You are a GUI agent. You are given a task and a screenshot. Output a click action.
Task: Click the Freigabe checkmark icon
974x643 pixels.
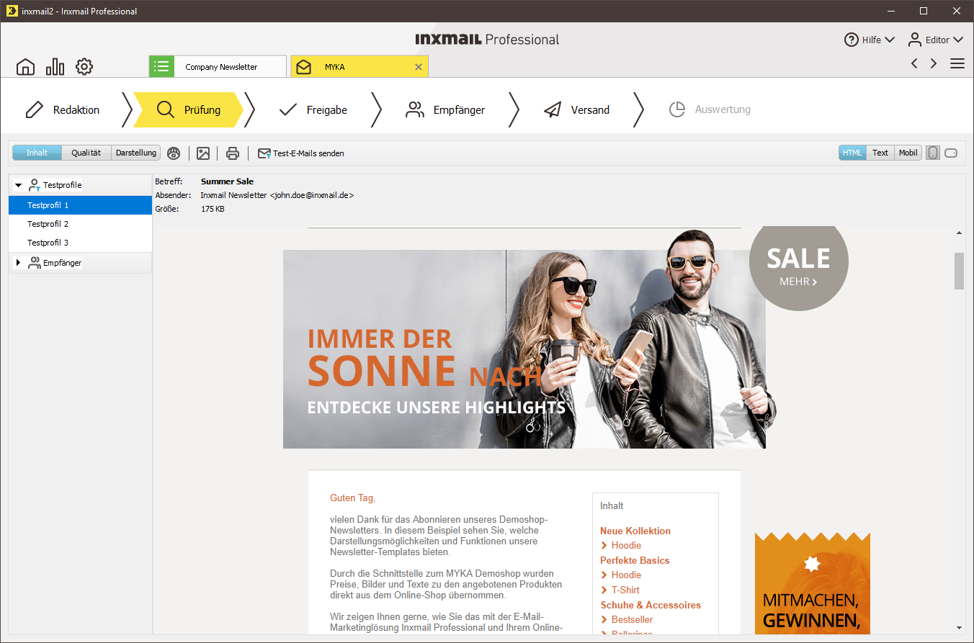tap(288, 109)
